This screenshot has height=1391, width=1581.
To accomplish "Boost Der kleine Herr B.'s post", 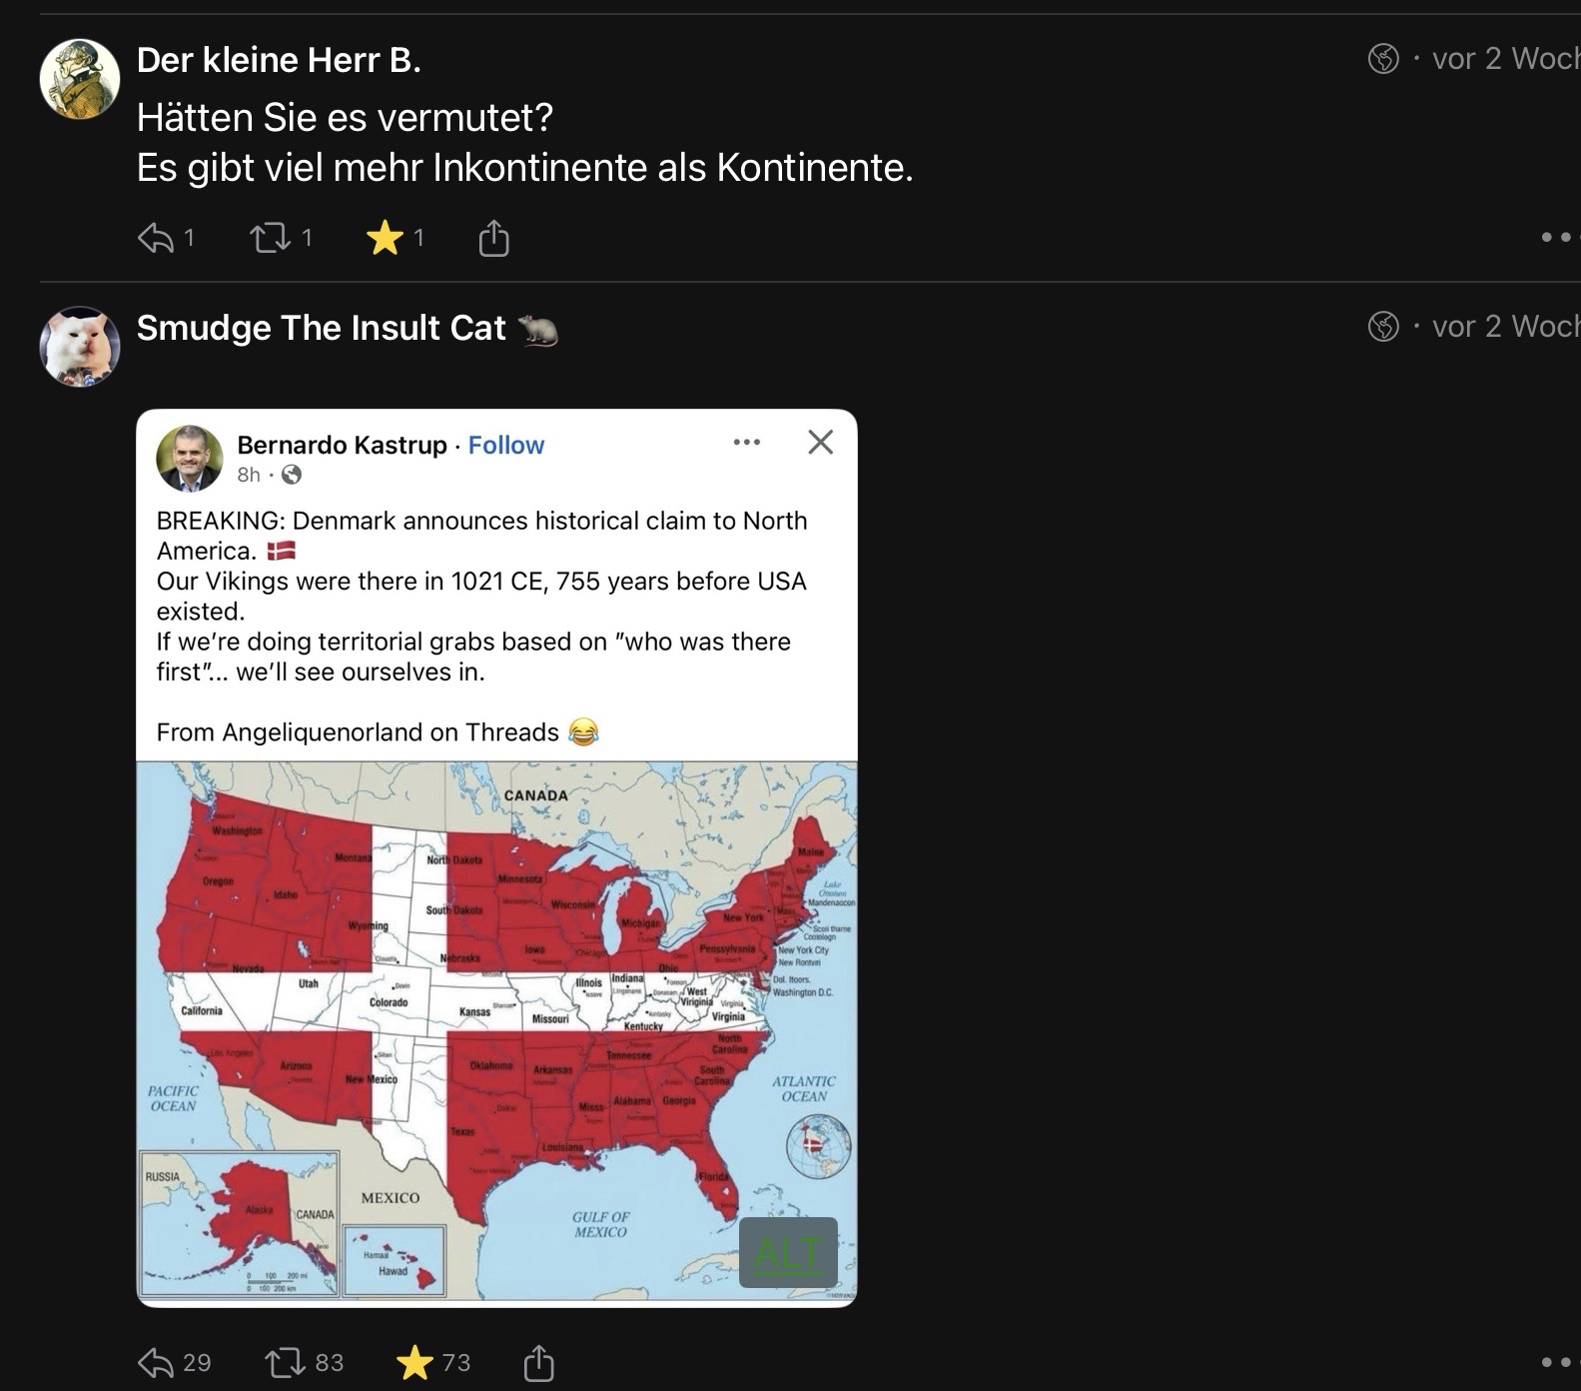I will [x=270, y=238].
